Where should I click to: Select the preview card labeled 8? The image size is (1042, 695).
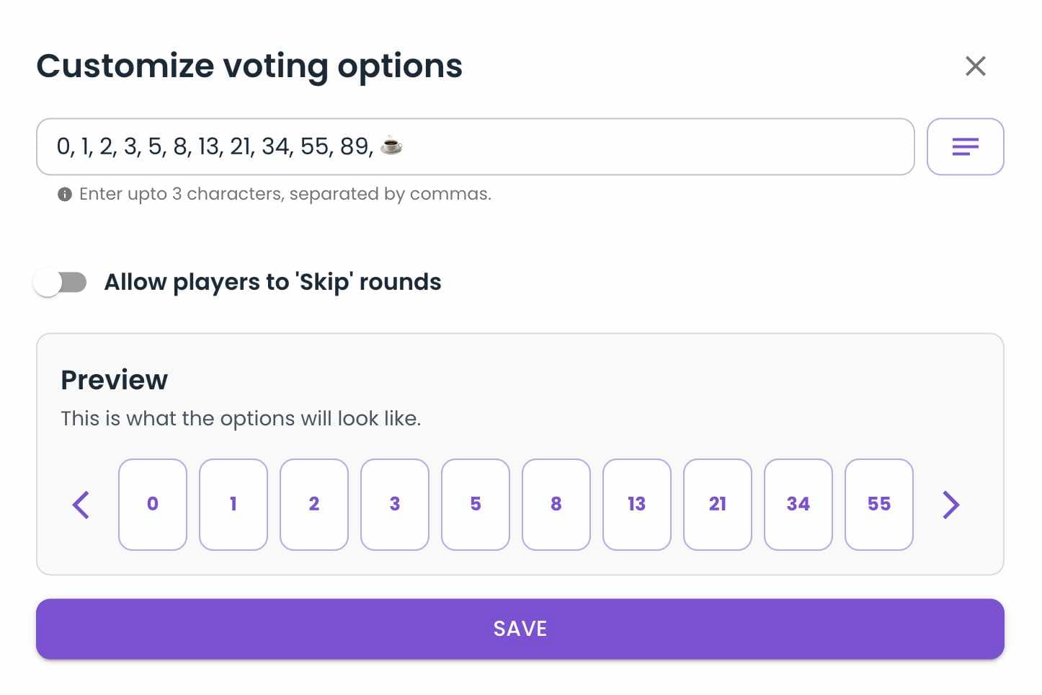point(556,505)
